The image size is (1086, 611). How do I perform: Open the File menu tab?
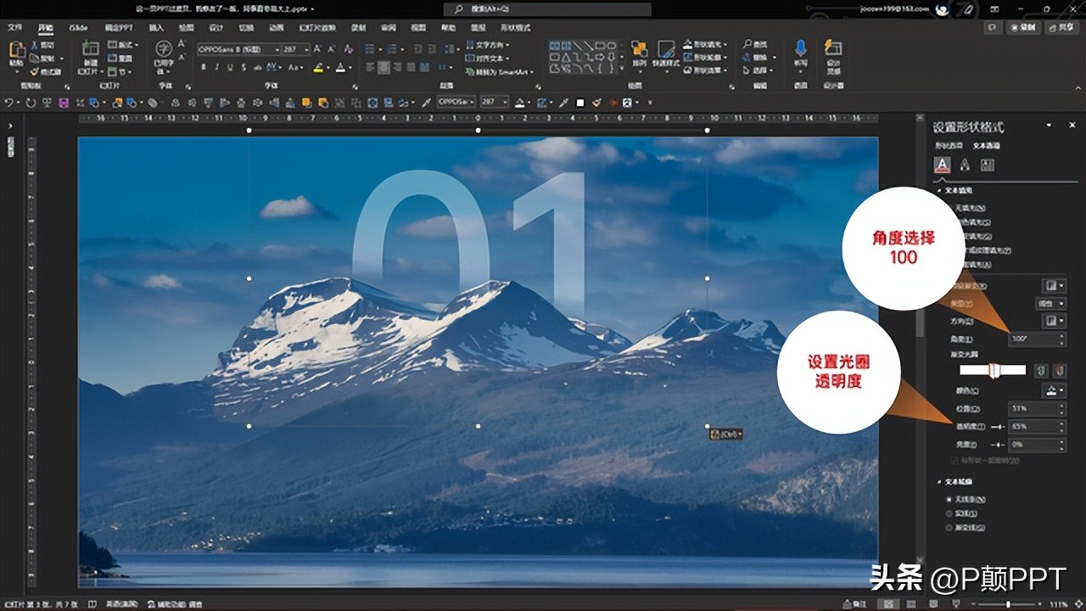point(14,28)
